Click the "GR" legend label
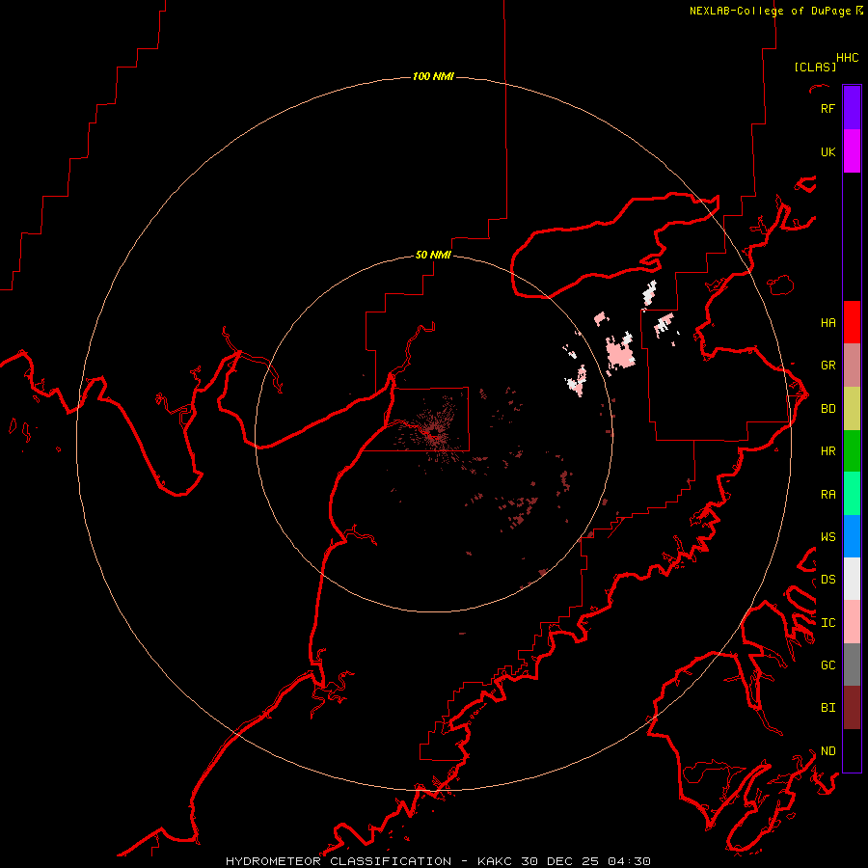The image size is (868, 868). click(827, 366)
